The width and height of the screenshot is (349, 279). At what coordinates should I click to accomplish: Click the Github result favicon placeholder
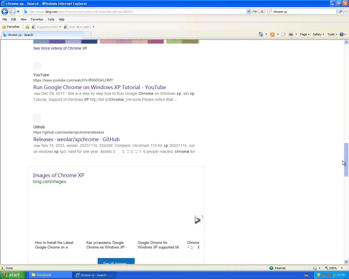click(37, 118)
